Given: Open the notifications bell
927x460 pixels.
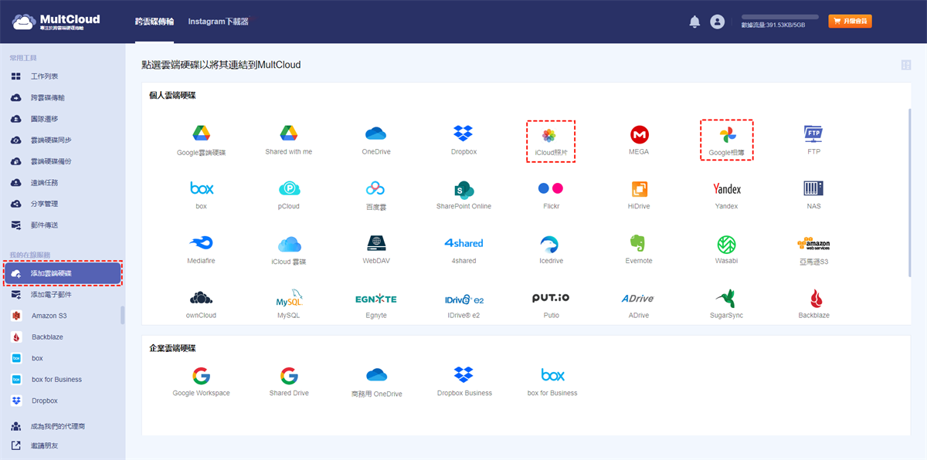Looking at the screenshot, I should coord(694,22).
